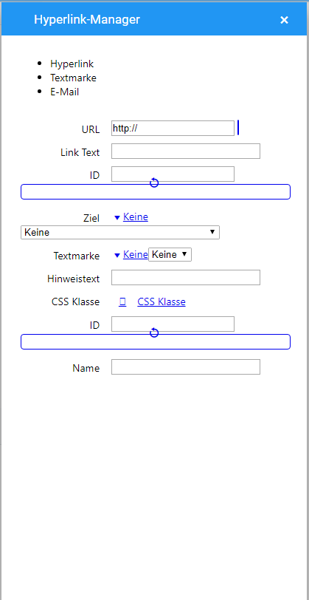Click the ID field below Link Text
Viewport: 309px width, 600px height.
tap(173, 174)
